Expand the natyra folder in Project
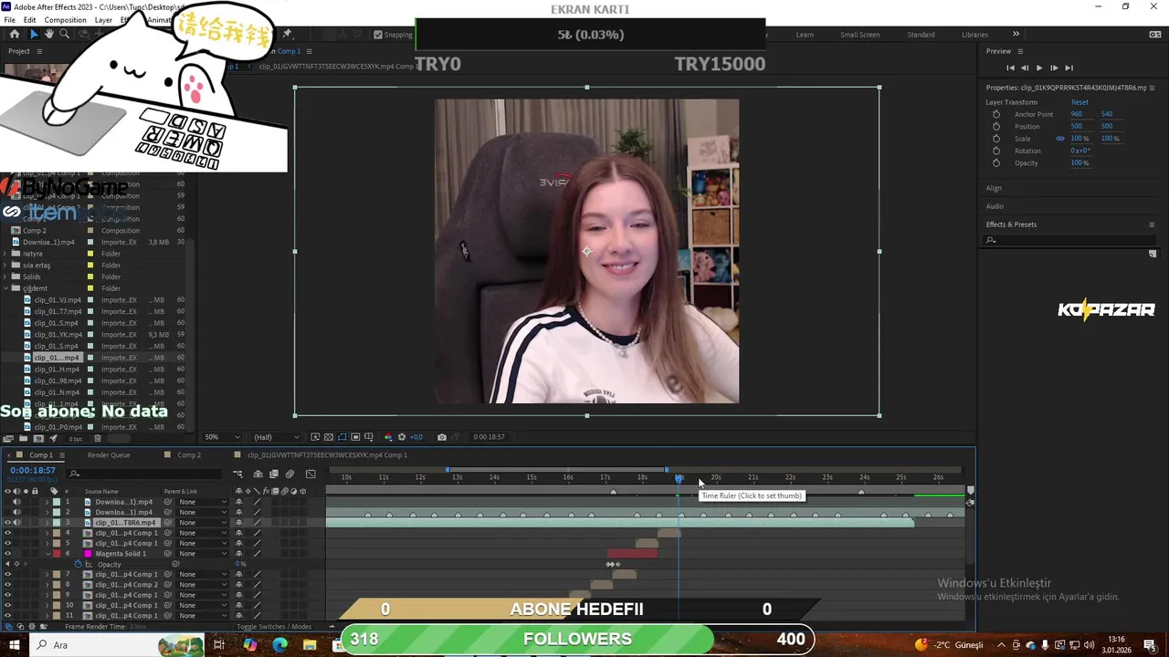The width and height of the screenshot is (1169, 657). pyautogui.click(x=5, y=254)
